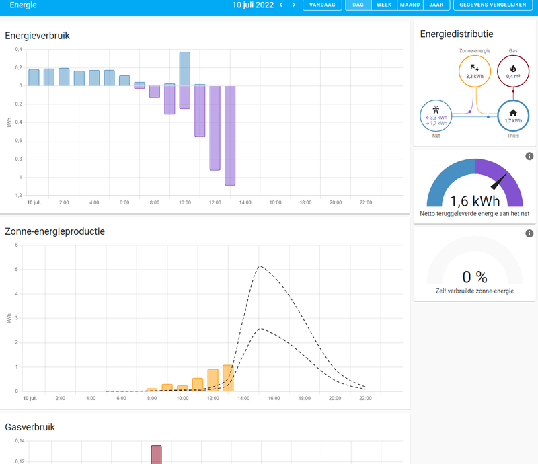538x464 pixels.
Task: Click largest purple return bar at 13:00
Action: click(230, 136)
